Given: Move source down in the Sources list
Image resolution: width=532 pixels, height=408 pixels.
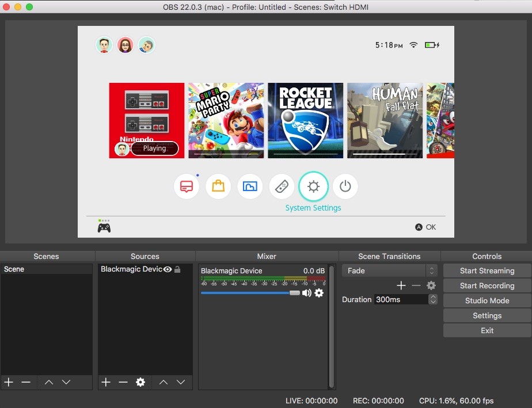Looking at the screenshot, I should click(181, 382).
